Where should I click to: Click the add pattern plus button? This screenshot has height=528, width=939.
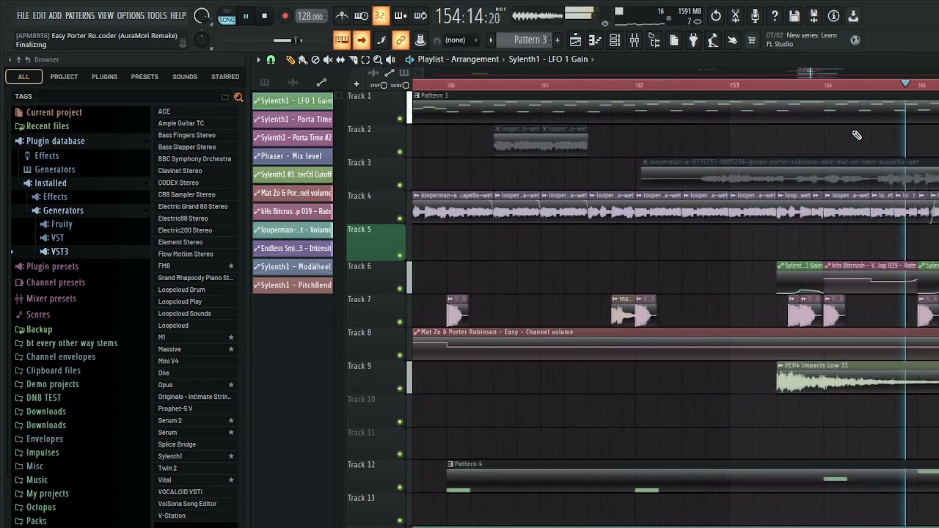coord(557,40)
